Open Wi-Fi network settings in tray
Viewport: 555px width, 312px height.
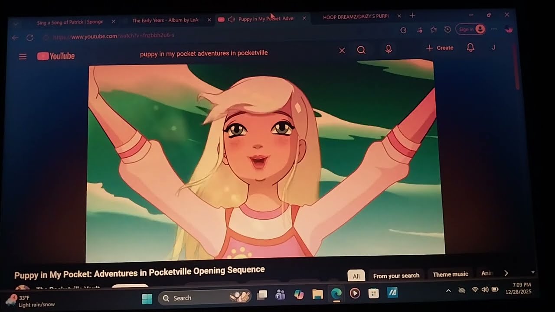[475, 290]
